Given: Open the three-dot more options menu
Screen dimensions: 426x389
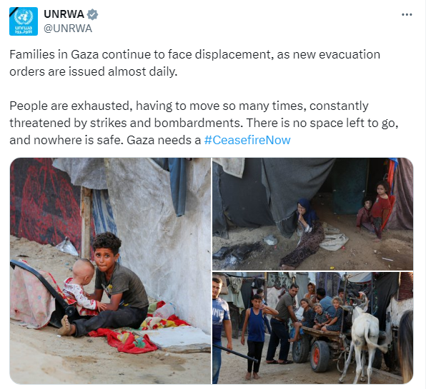Looking at the screenshot, I should tap(407, 15).
